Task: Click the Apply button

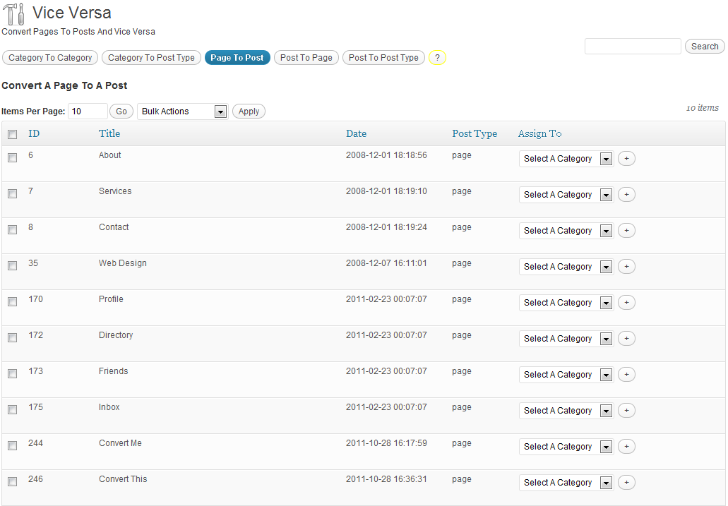Action: pyautogui.click(x=249, y=112)
